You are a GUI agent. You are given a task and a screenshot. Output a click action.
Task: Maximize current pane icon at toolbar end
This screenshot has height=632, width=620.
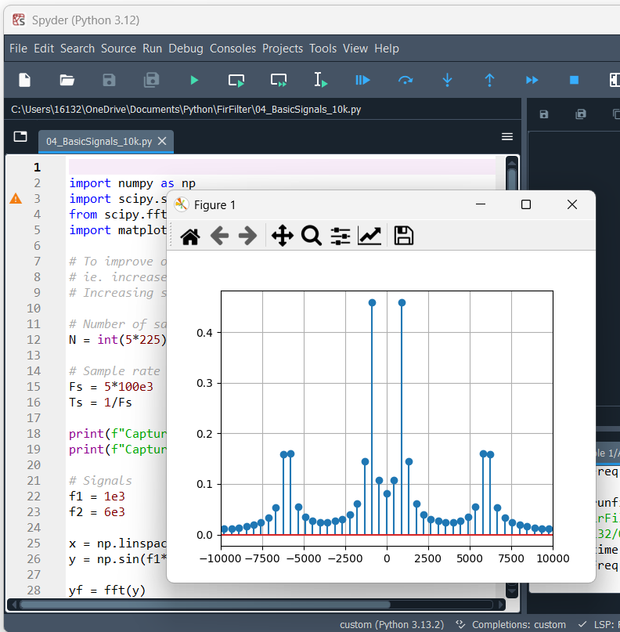(615, 80)
